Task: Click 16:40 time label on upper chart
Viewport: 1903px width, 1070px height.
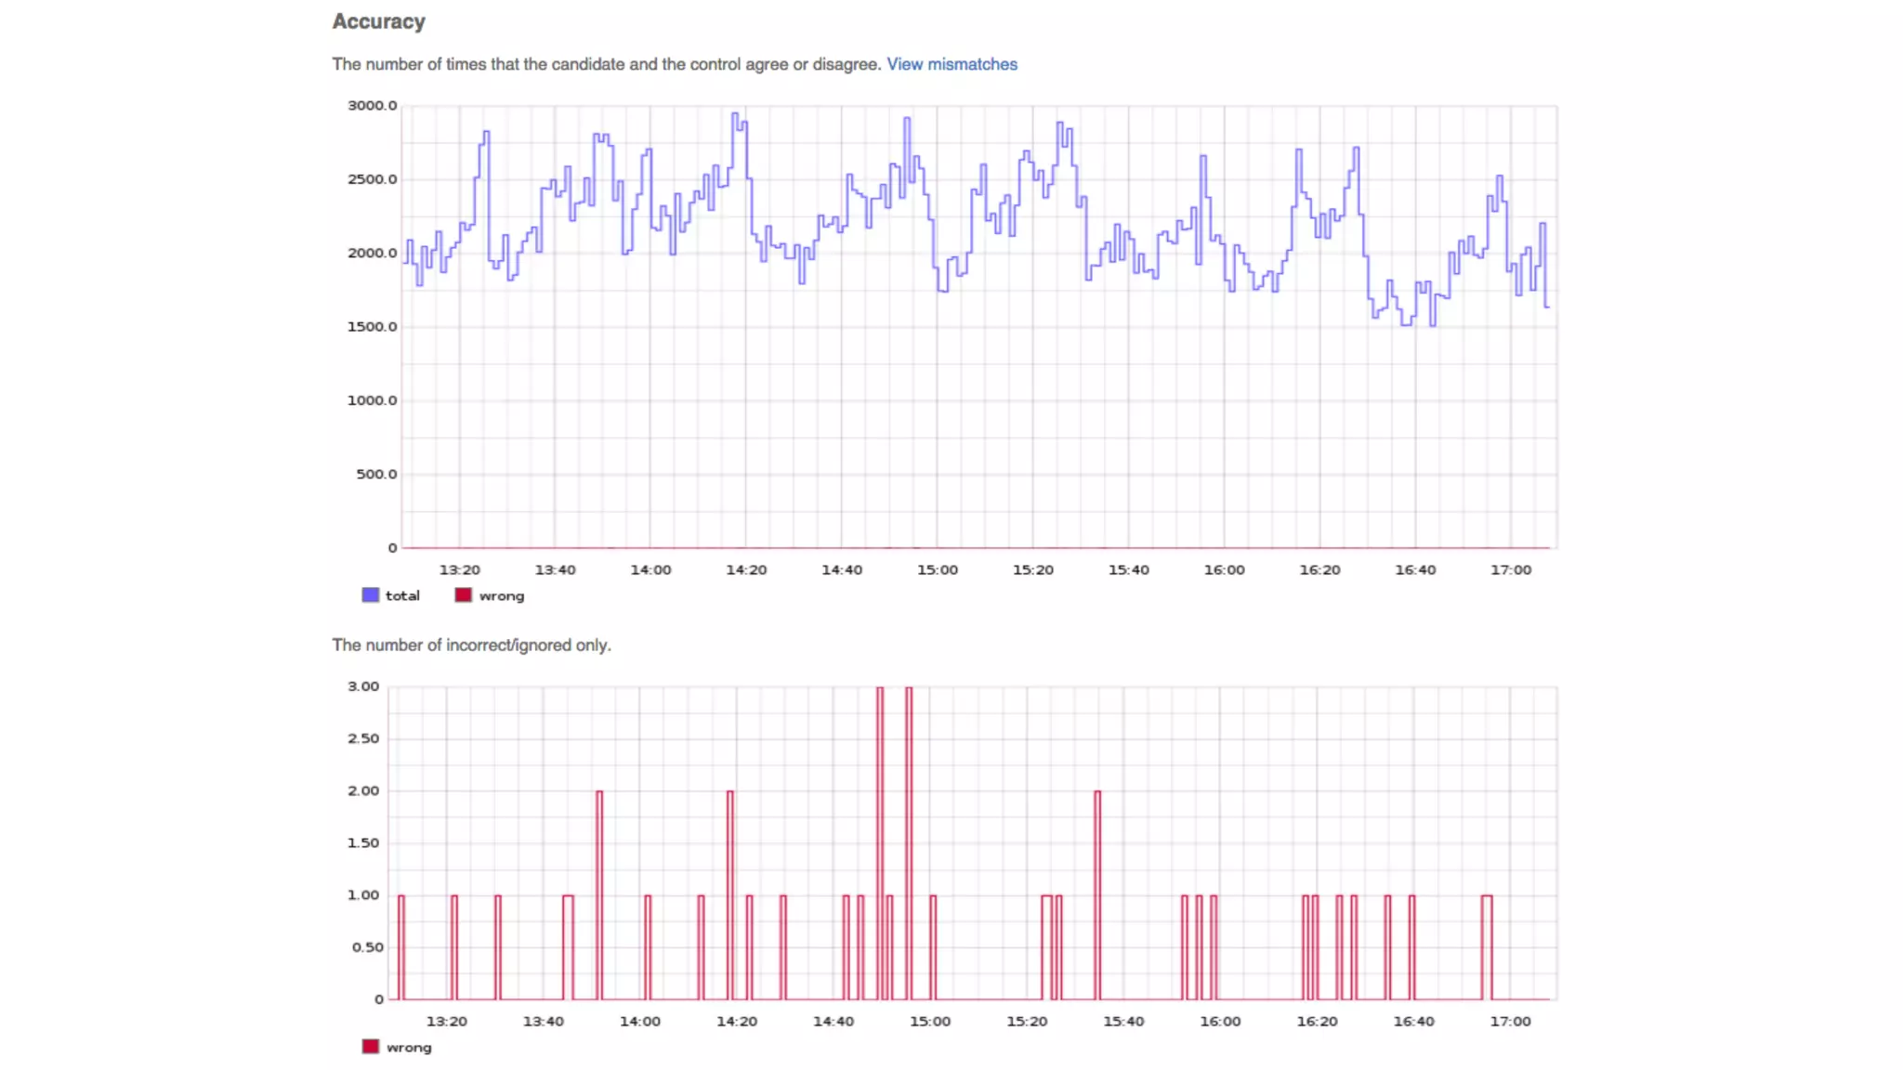Action: (1414, 569)
